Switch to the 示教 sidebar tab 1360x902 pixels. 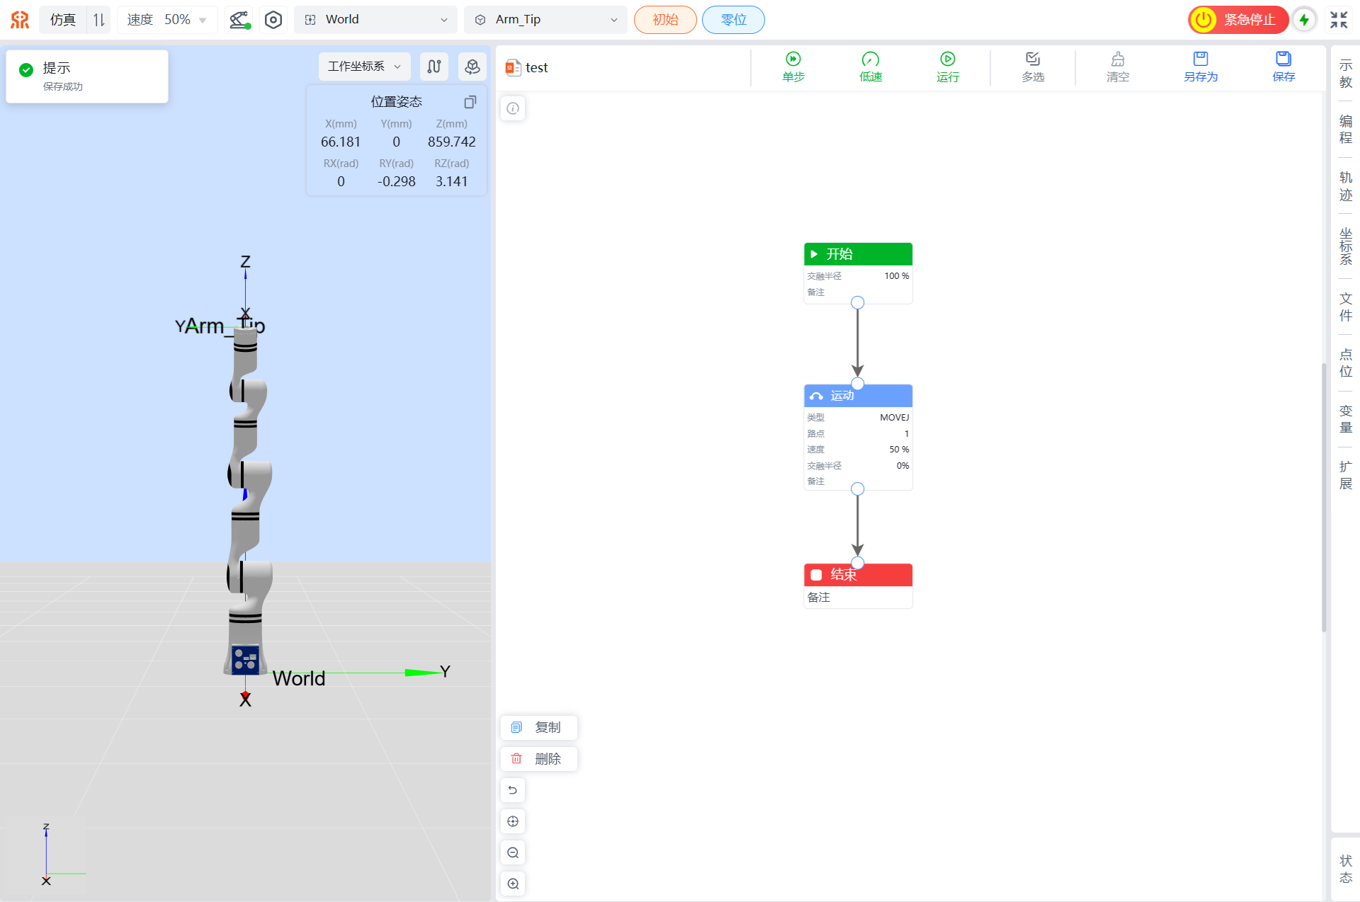(x=1345, y=74)
